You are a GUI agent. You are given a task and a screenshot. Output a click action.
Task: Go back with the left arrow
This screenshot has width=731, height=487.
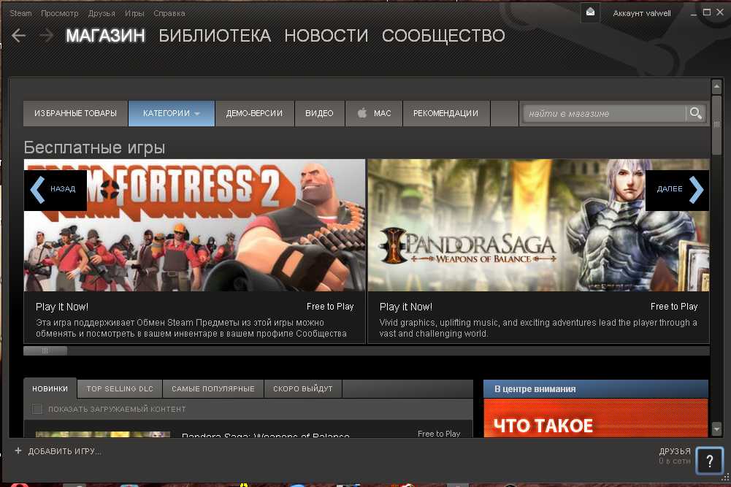click(x=19, y=36)
